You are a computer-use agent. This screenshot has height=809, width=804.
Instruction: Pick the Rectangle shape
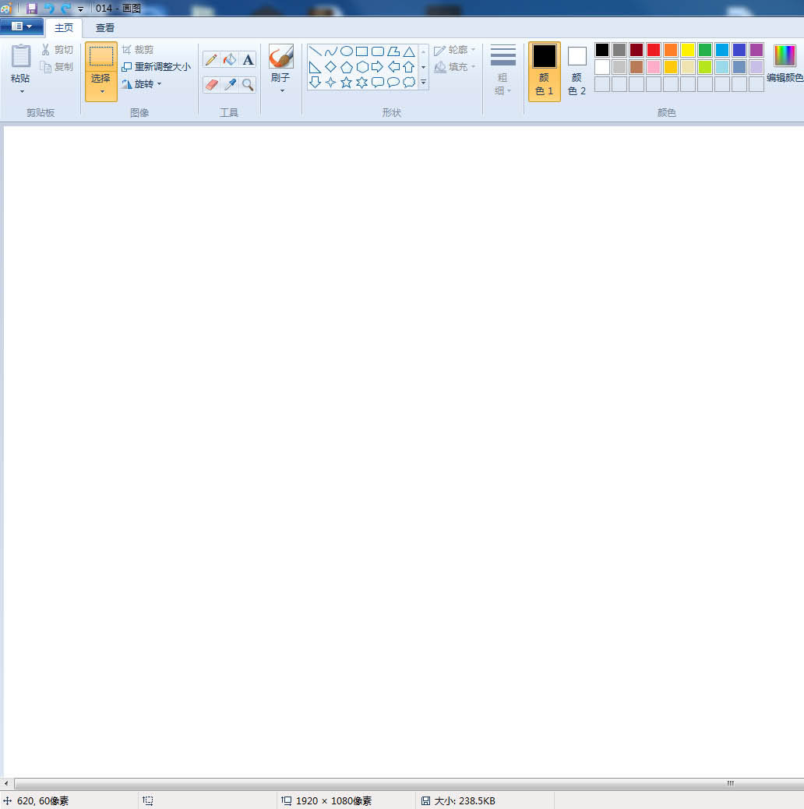362,51
